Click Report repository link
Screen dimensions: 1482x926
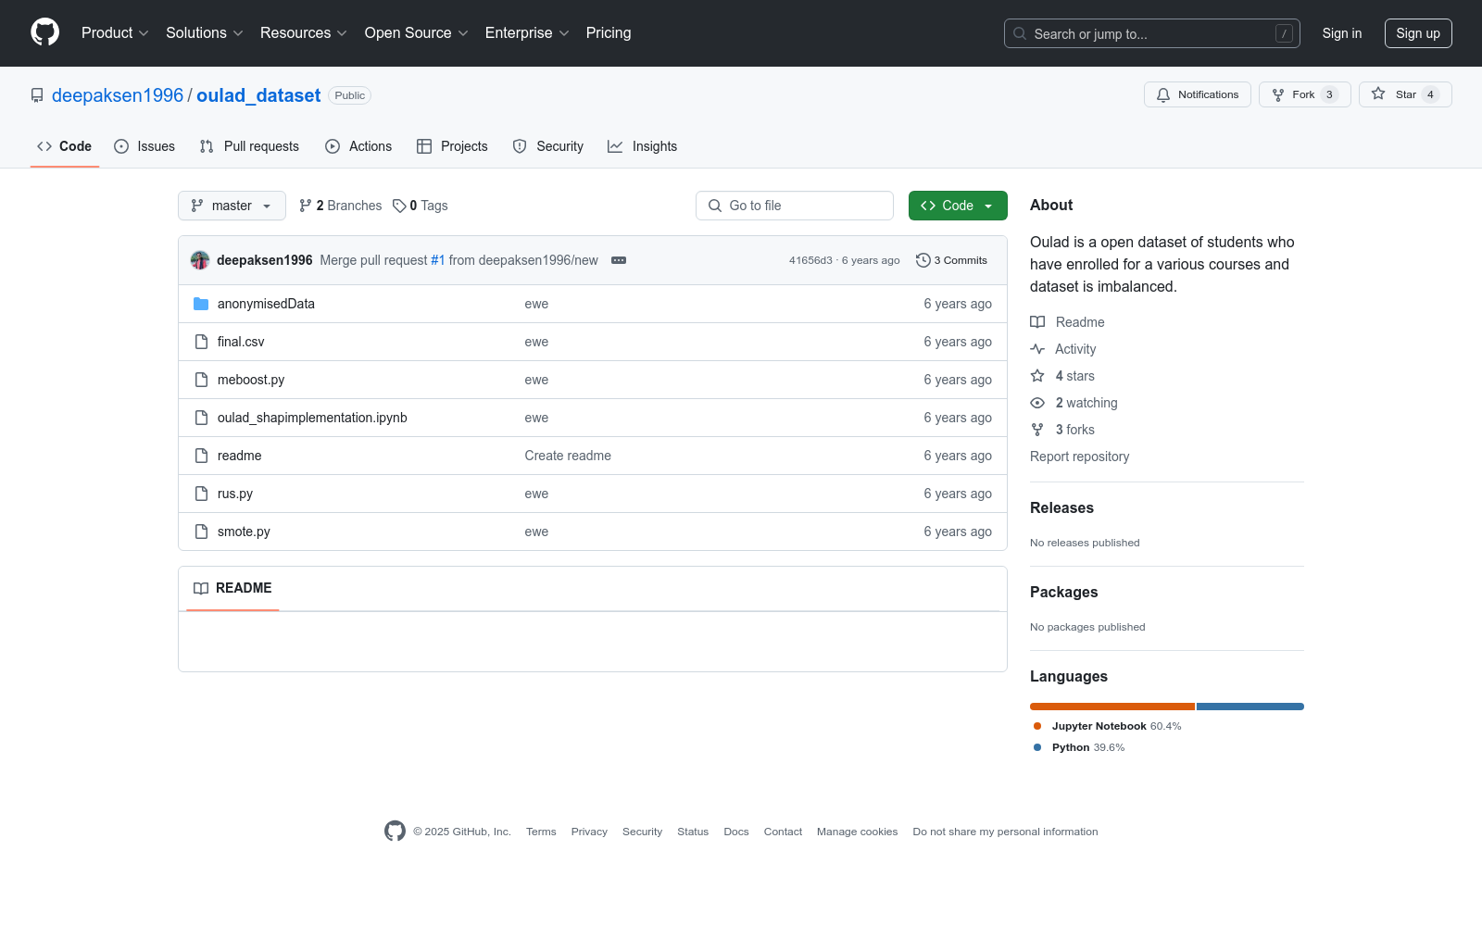(x=1079, y=457)
